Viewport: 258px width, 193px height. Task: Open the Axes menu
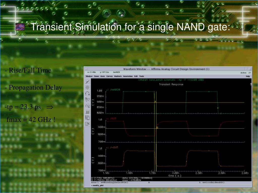click(x=103, y=76)
